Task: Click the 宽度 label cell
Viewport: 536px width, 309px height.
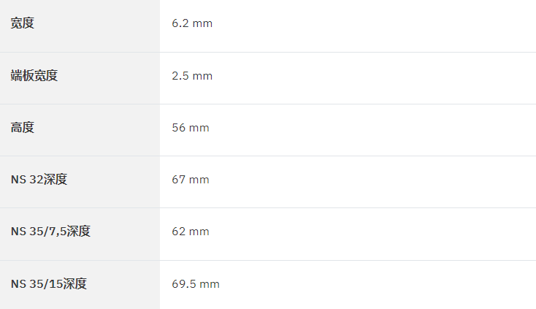Action: (80, 26)
